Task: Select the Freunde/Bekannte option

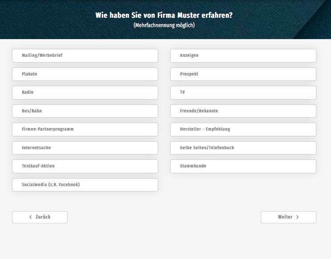Action: (243, 111)
